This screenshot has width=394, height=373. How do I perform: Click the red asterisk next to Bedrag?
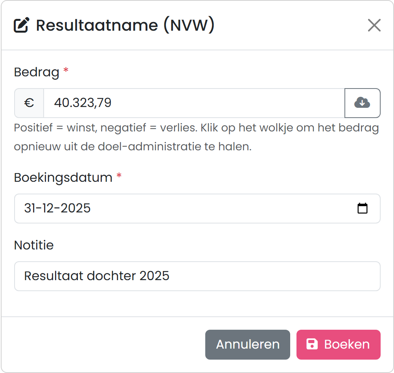[x=66, y=70]
